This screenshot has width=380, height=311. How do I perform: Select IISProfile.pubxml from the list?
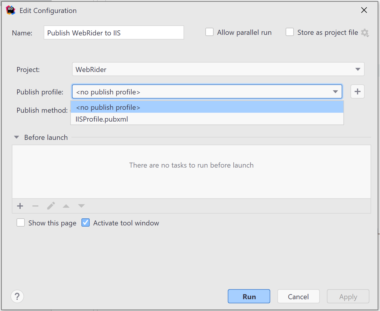click(x=102, y=119)
